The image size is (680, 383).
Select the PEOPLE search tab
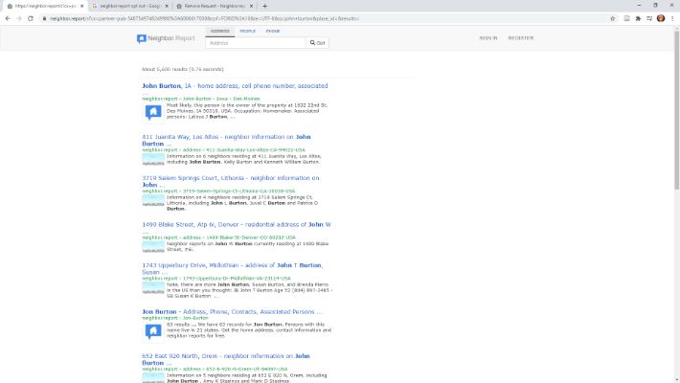tap(248, 32)
